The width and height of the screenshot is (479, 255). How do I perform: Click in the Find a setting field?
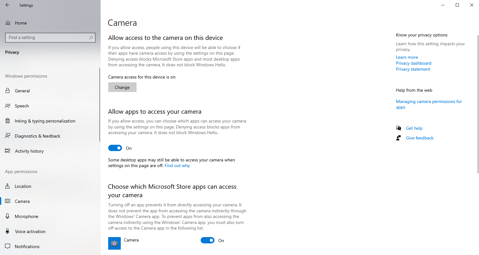[47, 38]
